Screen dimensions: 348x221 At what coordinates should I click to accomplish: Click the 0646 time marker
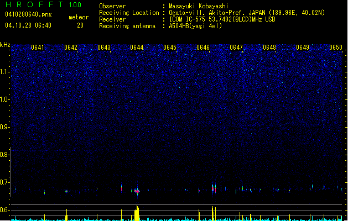click(x=203, y=48)
